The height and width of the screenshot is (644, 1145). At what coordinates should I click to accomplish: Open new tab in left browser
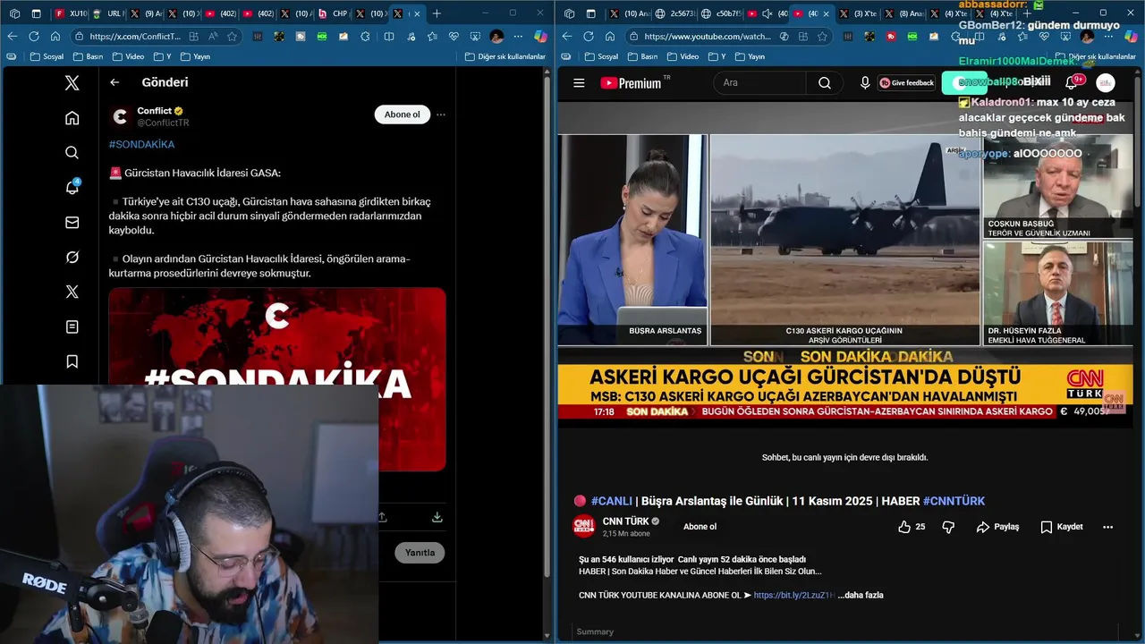pyautogui.click(x=437, y=13)
